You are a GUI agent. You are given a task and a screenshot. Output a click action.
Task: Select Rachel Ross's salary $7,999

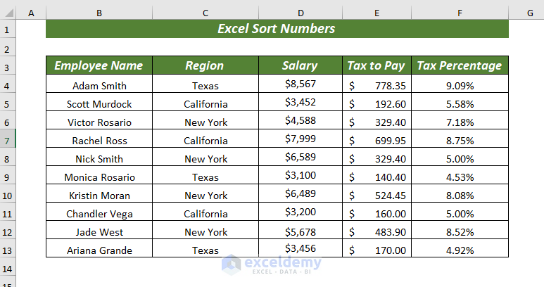[x=300, y=140]
